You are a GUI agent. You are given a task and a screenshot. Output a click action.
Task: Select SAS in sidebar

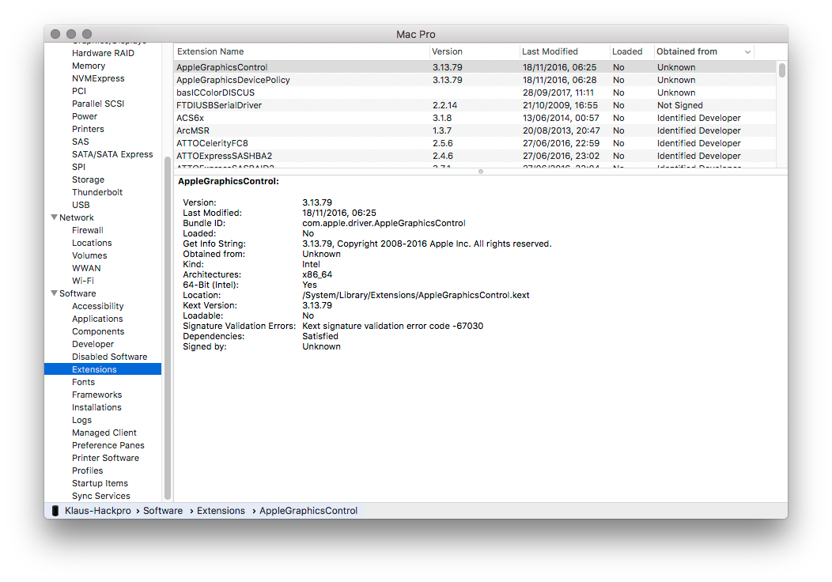(x=81, y=142)
